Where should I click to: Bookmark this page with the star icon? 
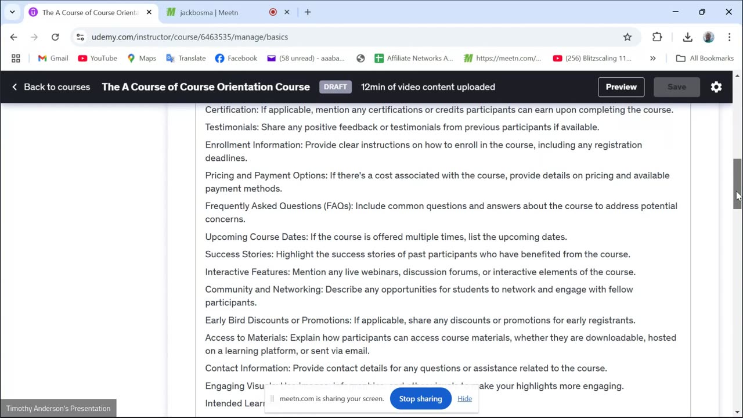627,37
